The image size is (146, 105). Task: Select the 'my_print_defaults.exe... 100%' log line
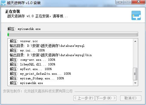point(40,74)
